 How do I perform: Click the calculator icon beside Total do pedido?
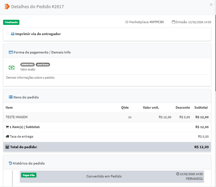point(7,147)
